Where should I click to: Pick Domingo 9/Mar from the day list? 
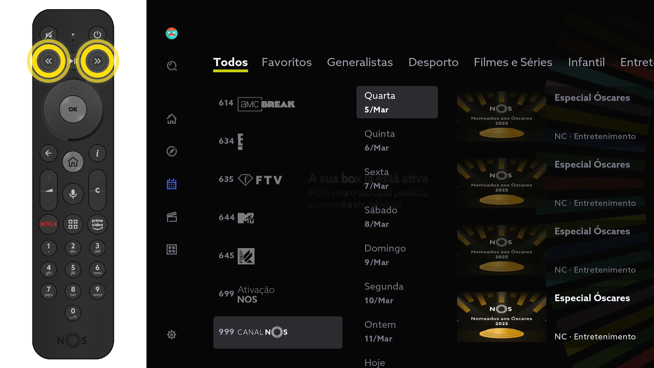click(397, 255)
